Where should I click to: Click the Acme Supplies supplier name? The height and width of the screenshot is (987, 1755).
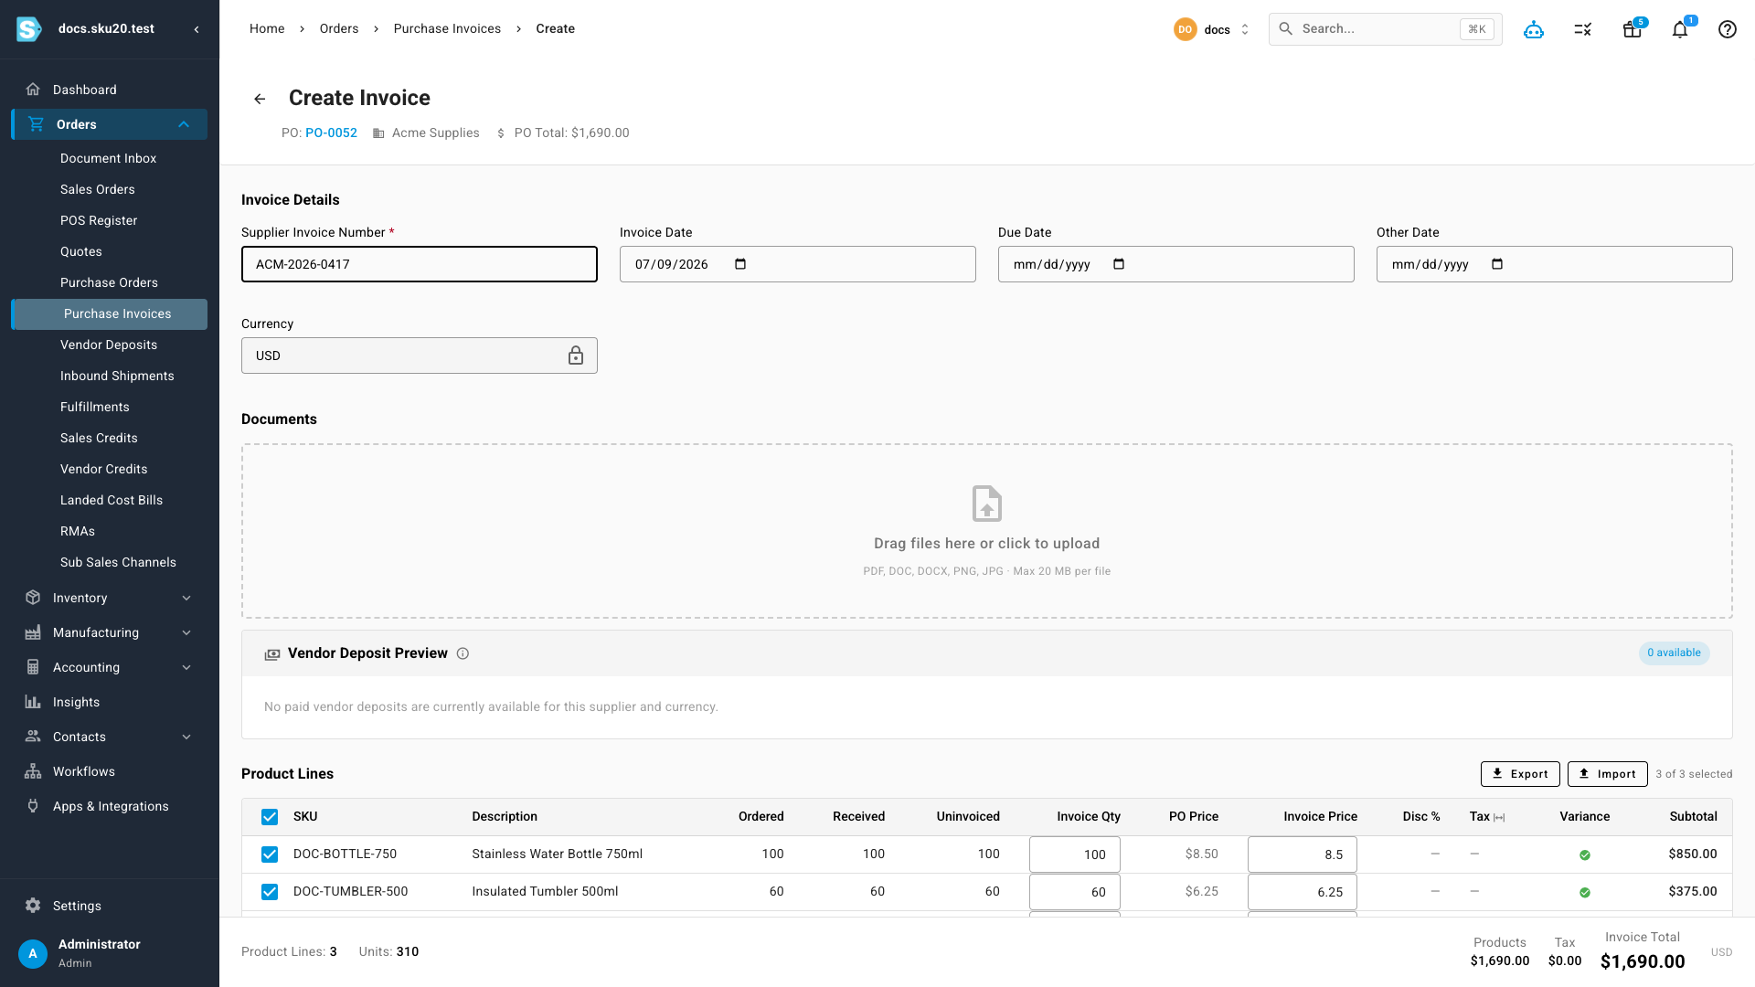click(435, 133)
